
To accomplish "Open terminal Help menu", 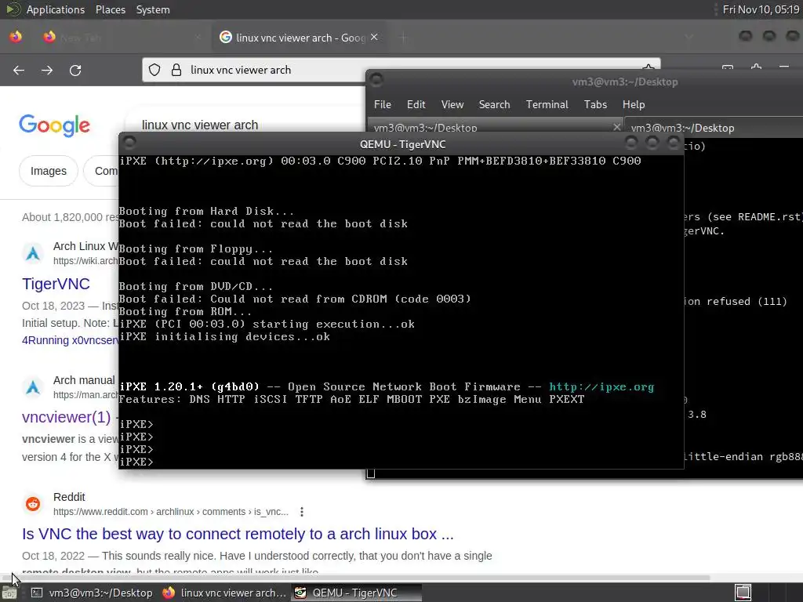I will click(x=634, y=104).
